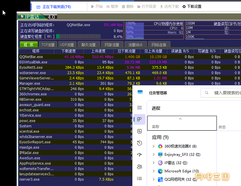Click the Microsoft Edge icon in process list
Image resolution: width=241 pixels, height=186 pixels.
(160, 171)
